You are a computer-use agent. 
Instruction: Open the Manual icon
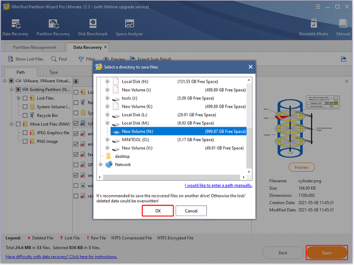pyautogui.click(x=343, y=23)
